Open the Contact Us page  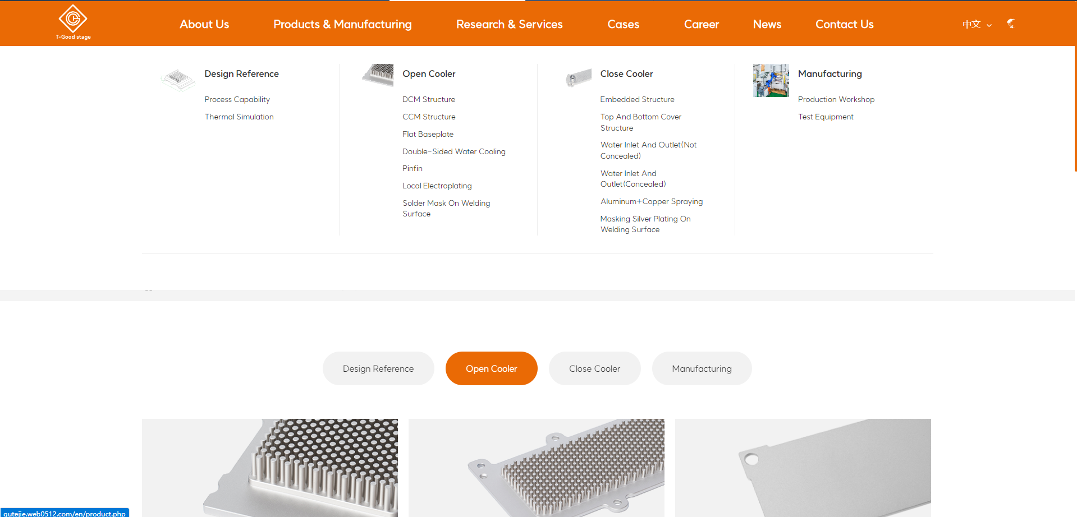844,24
